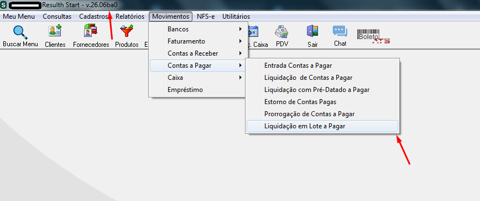Click the Sair door icon
The image size is (480, 201).
point(312,31)
